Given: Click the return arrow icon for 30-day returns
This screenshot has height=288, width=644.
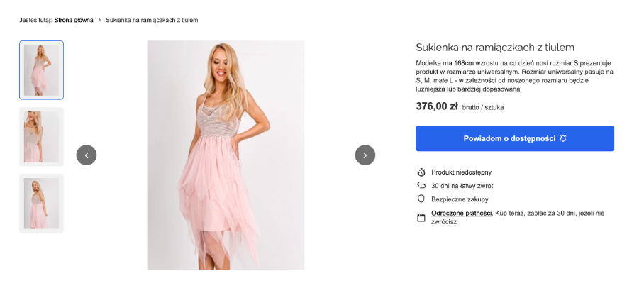Looking at the screenshot, I should [421, 185].
